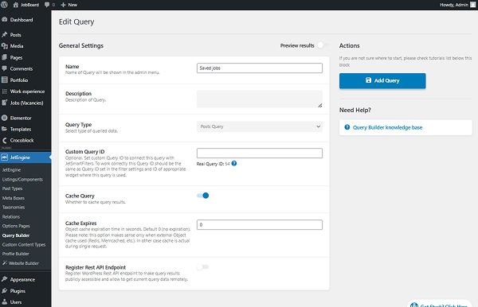Click the Real Query ID help icon
Viewport: 478px width, 307px height.
pyautogui.click(x=234, y=163)
